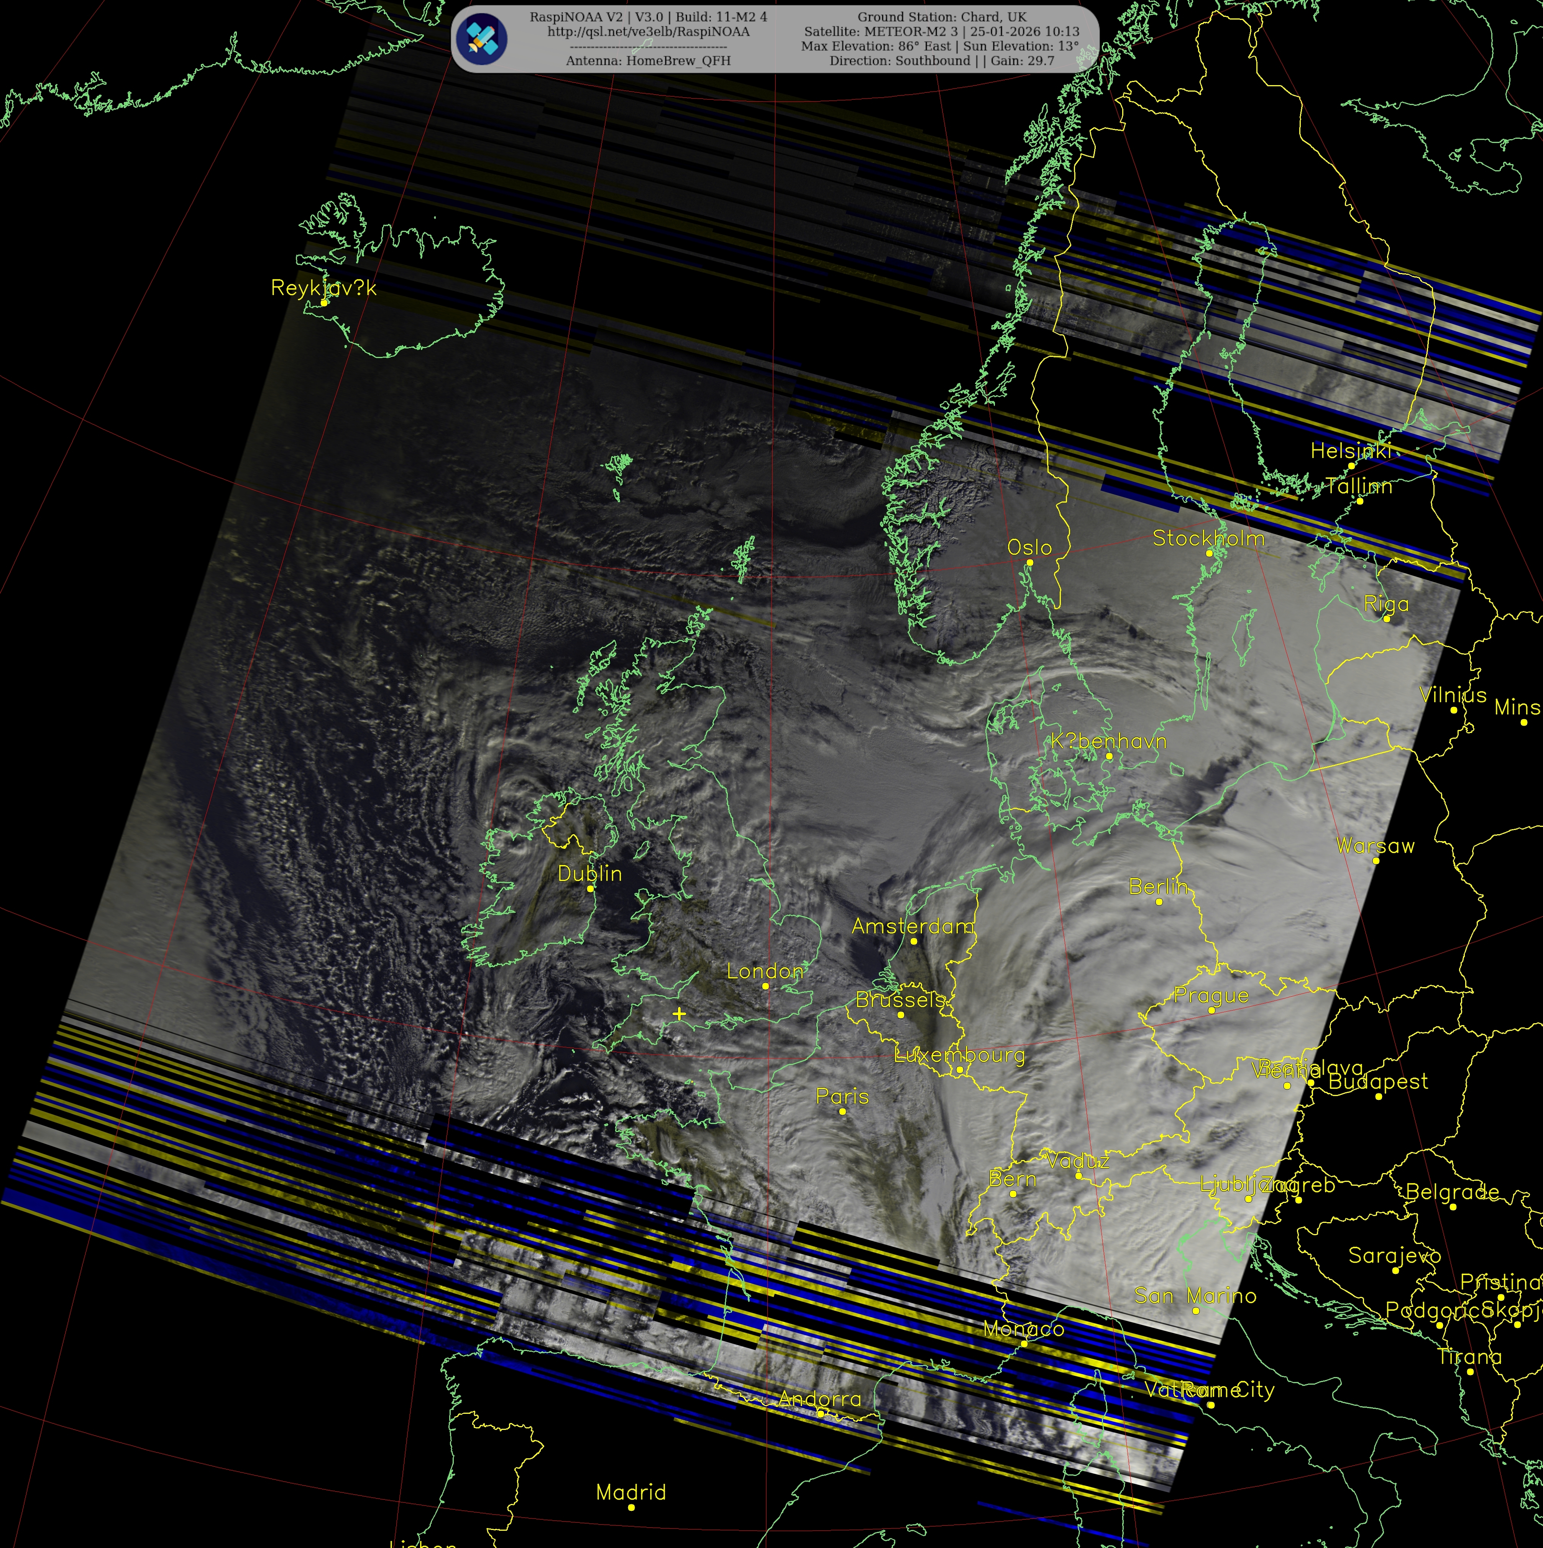Click the Belgrade city label
Image resolution: width=1543 pixels, height=1548 pixels.
point(1452,1191)
